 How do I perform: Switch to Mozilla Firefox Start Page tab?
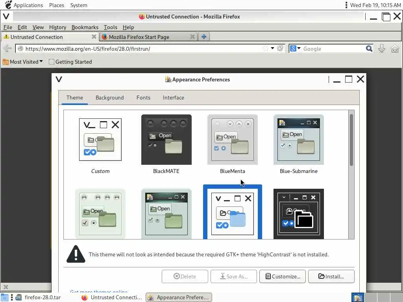148,37
